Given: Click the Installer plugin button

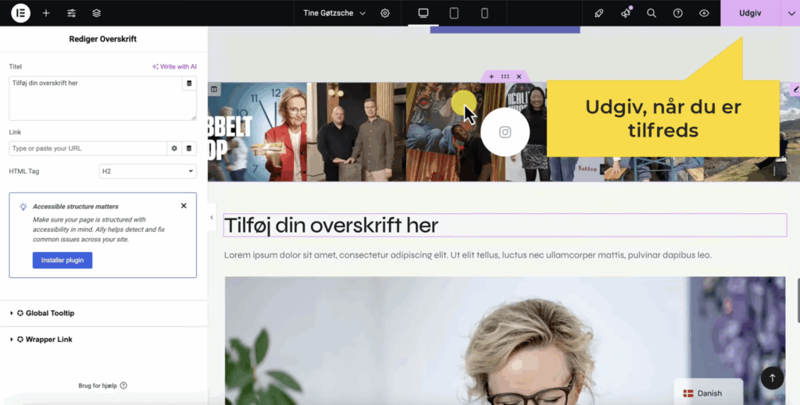Looking at the screenshot, I should 62,260.
